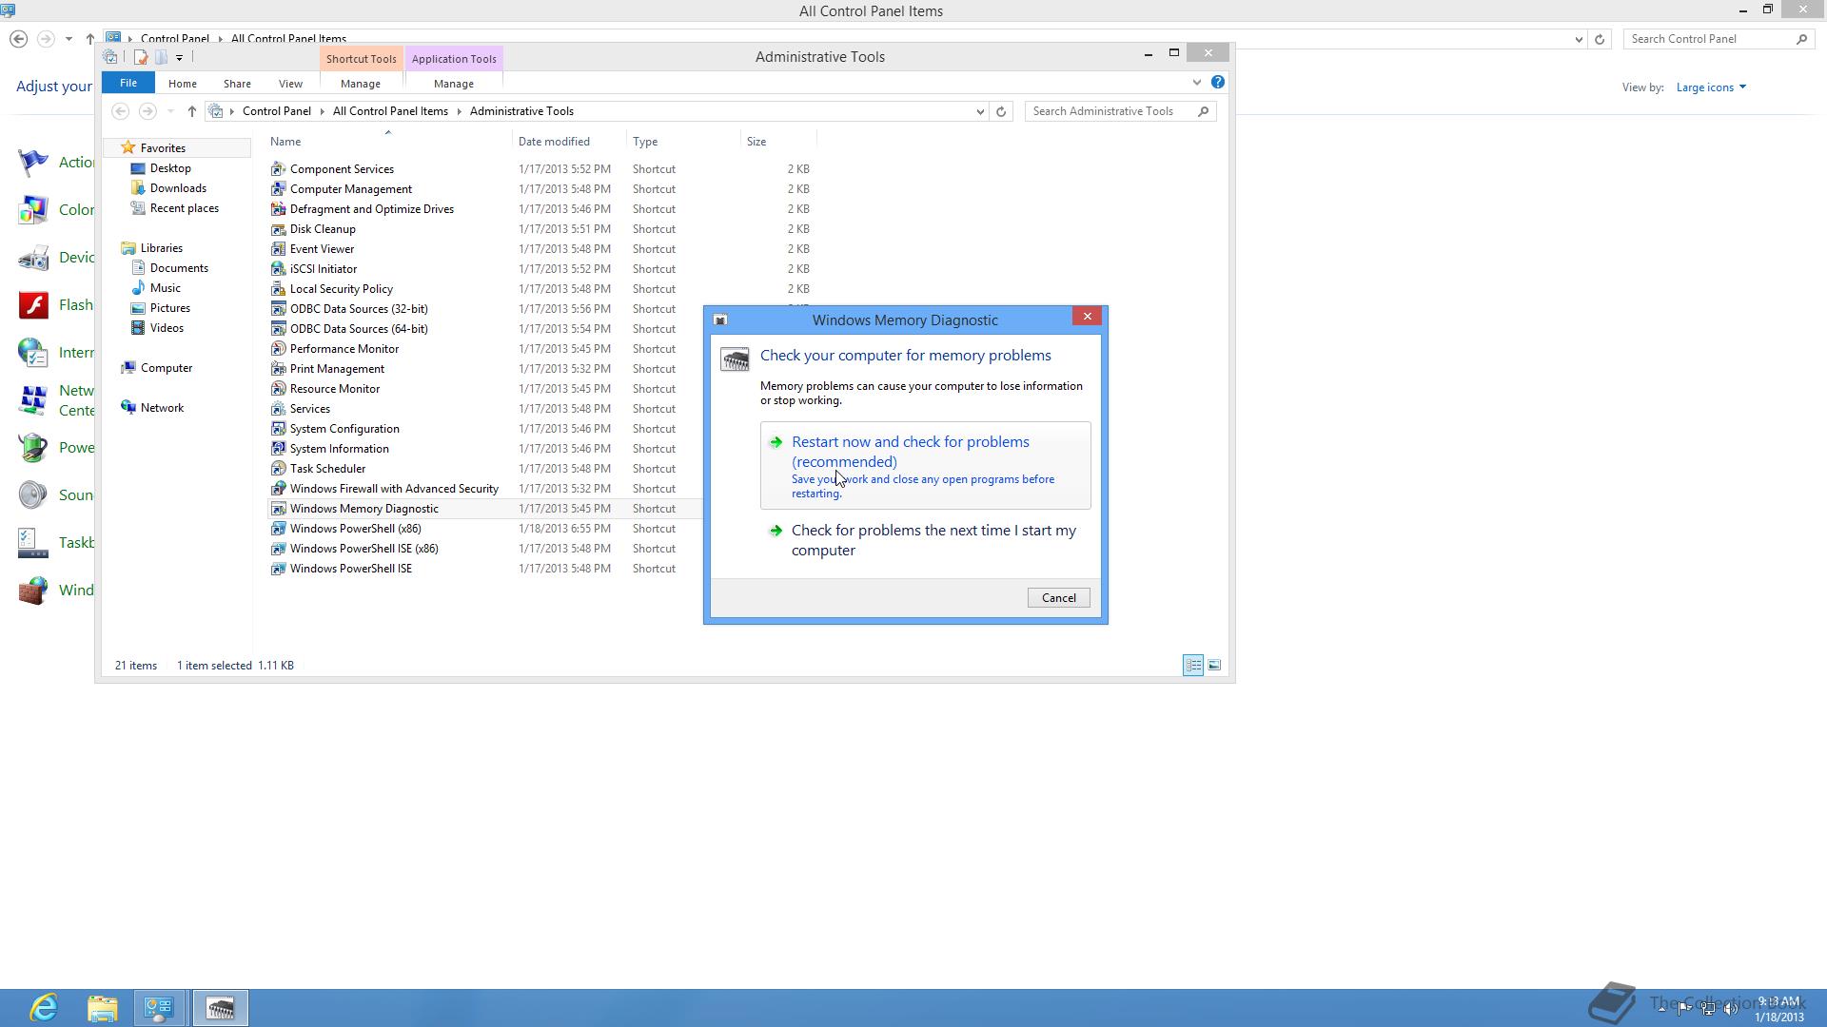Open Music library in navigation pane
This screenshot has height=1027, width=1827.
(x=165, y=288)
